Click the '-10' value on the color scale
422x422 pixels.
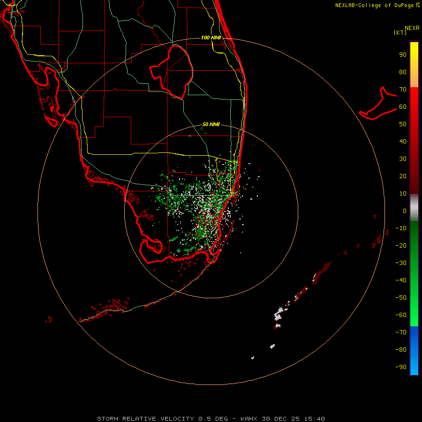click(x=401, y=228)
